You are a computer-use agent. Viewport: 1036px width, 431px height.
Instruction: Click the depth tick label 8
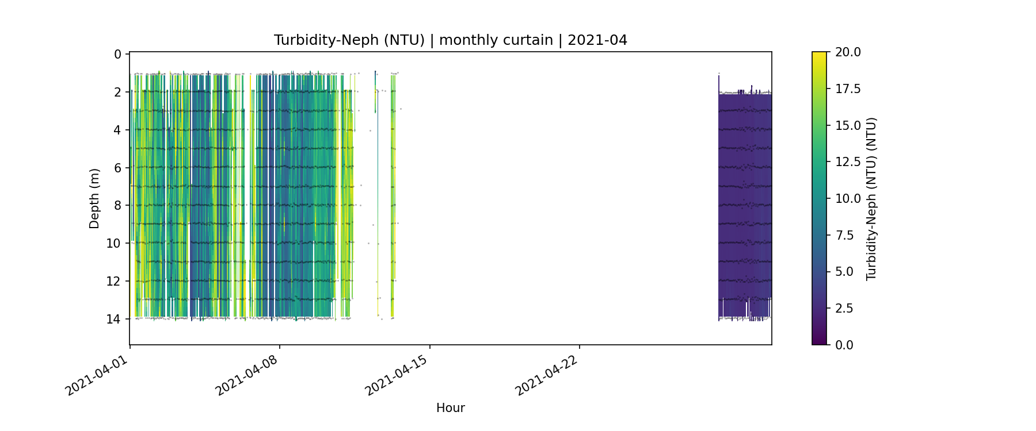click(x=117, y=206)
